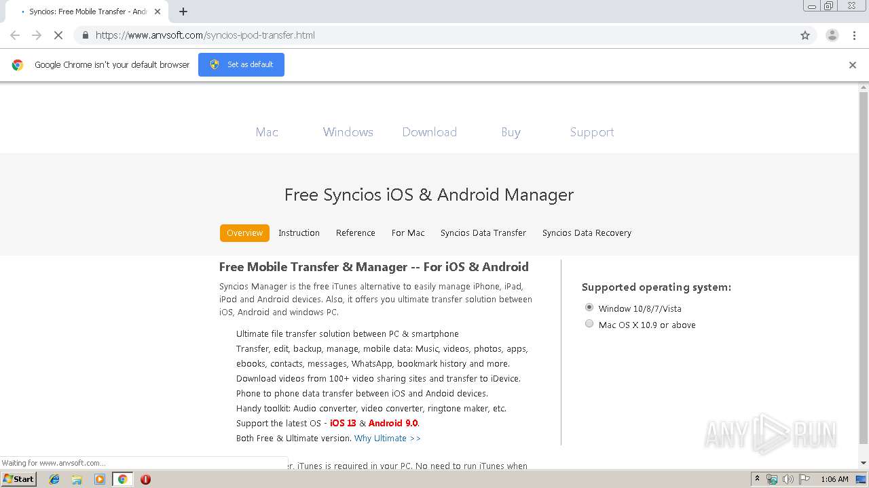The height and width of the screenshot is (488, 869).
Task: Click Supported operating system heading
Action: [x=657, y=287]
